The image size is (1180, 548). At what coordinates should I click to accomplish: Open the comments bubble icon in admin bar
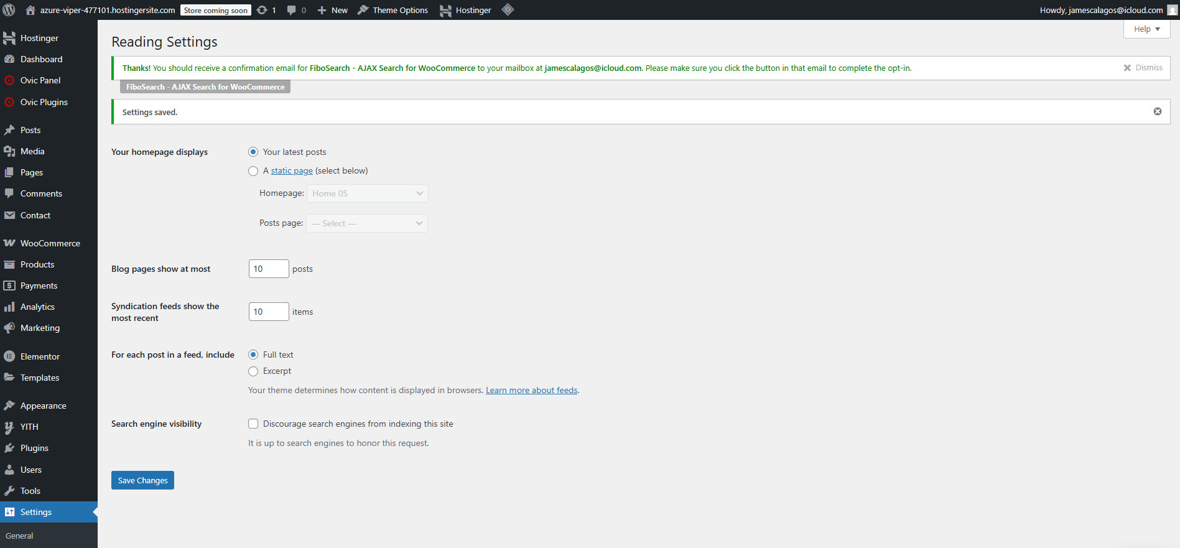(291, 10)
